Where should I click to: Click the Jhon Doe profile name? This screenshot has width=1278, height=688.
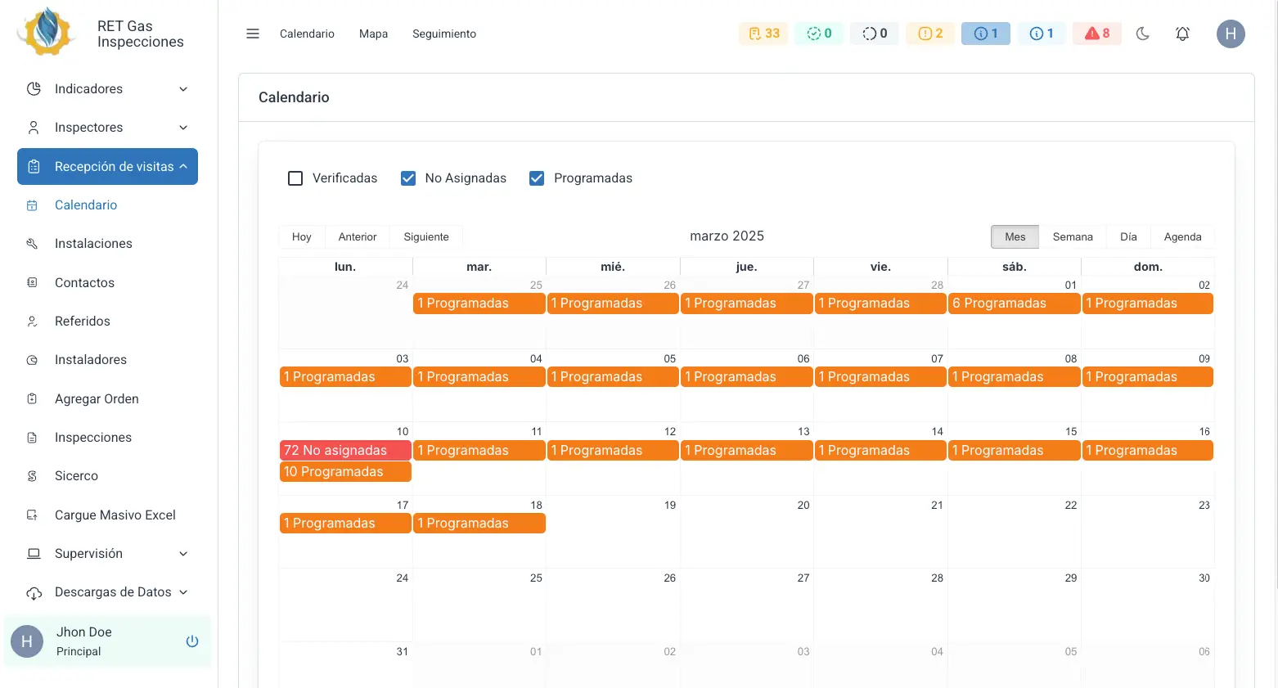[84, 632]
